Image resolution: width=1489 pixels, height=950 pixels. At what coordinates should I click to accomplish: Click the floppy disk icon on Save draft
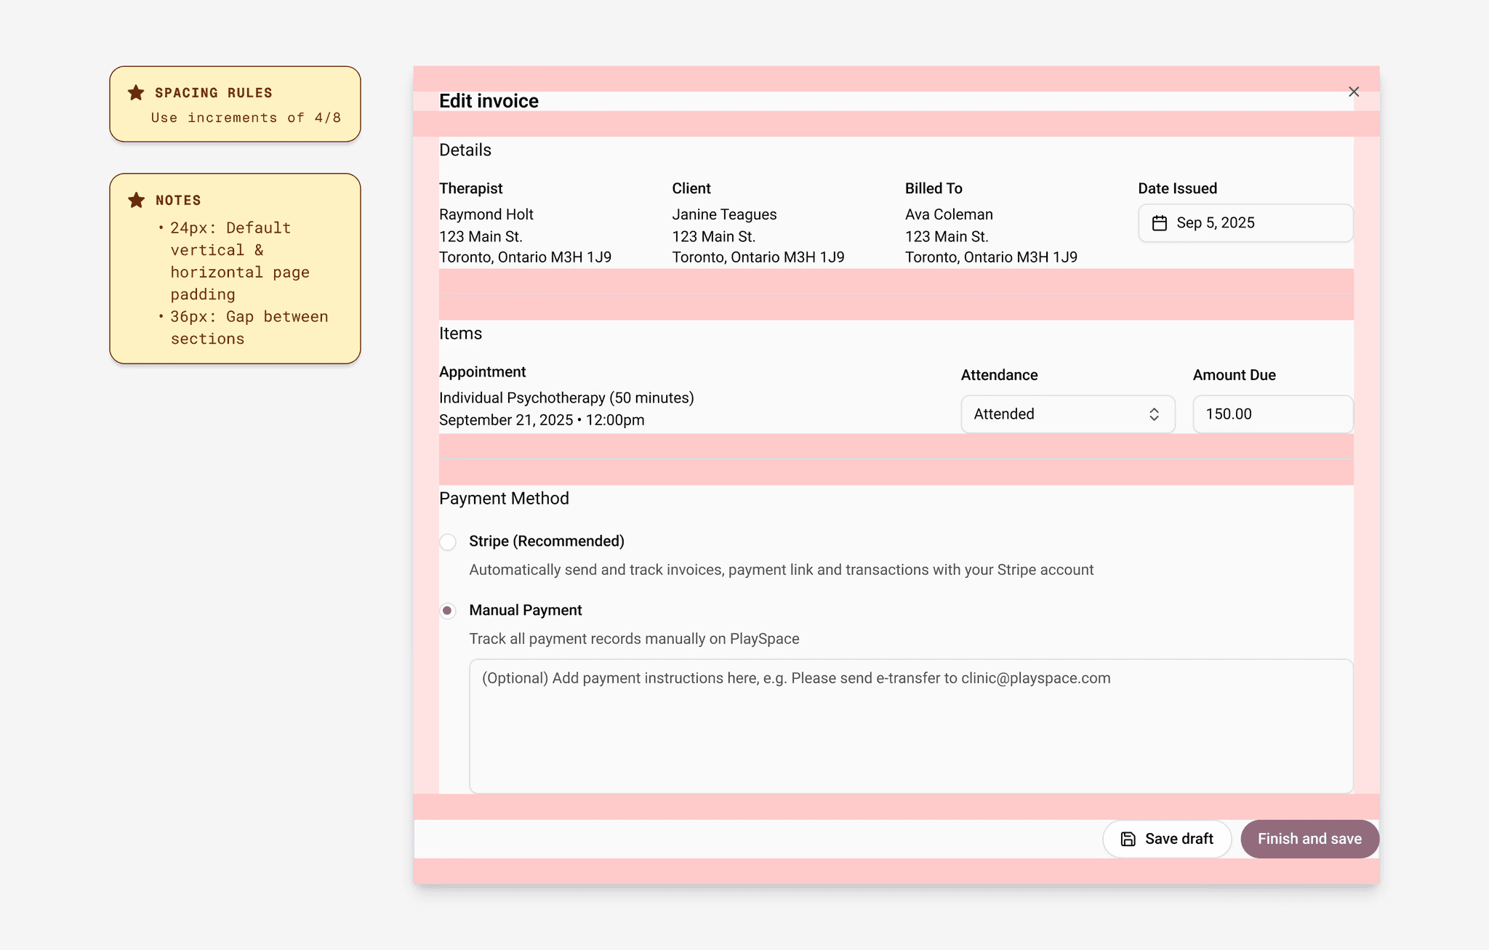1128,839
